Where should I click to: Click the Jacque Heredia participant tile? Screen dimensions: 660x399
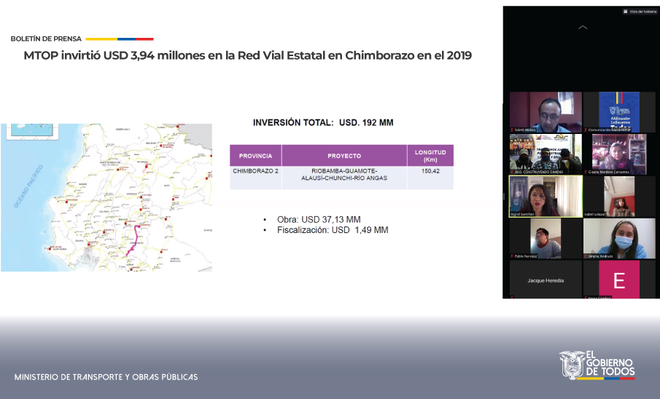tap(545, 280)
